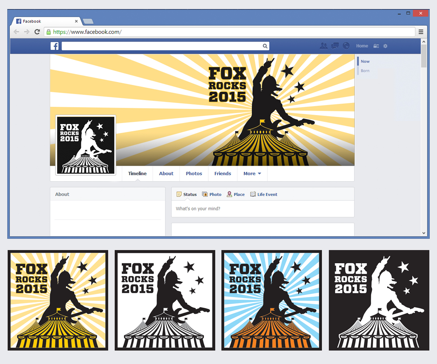Click the Facebook logo in the blue bar
Screen dimensions: 437x364
[x=55, y=46]
